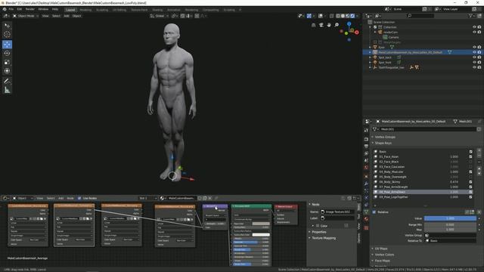The height and width of the screenshot is (272, 484).
Task: Open Tool properties tab icon
Action: click(366, 131)
